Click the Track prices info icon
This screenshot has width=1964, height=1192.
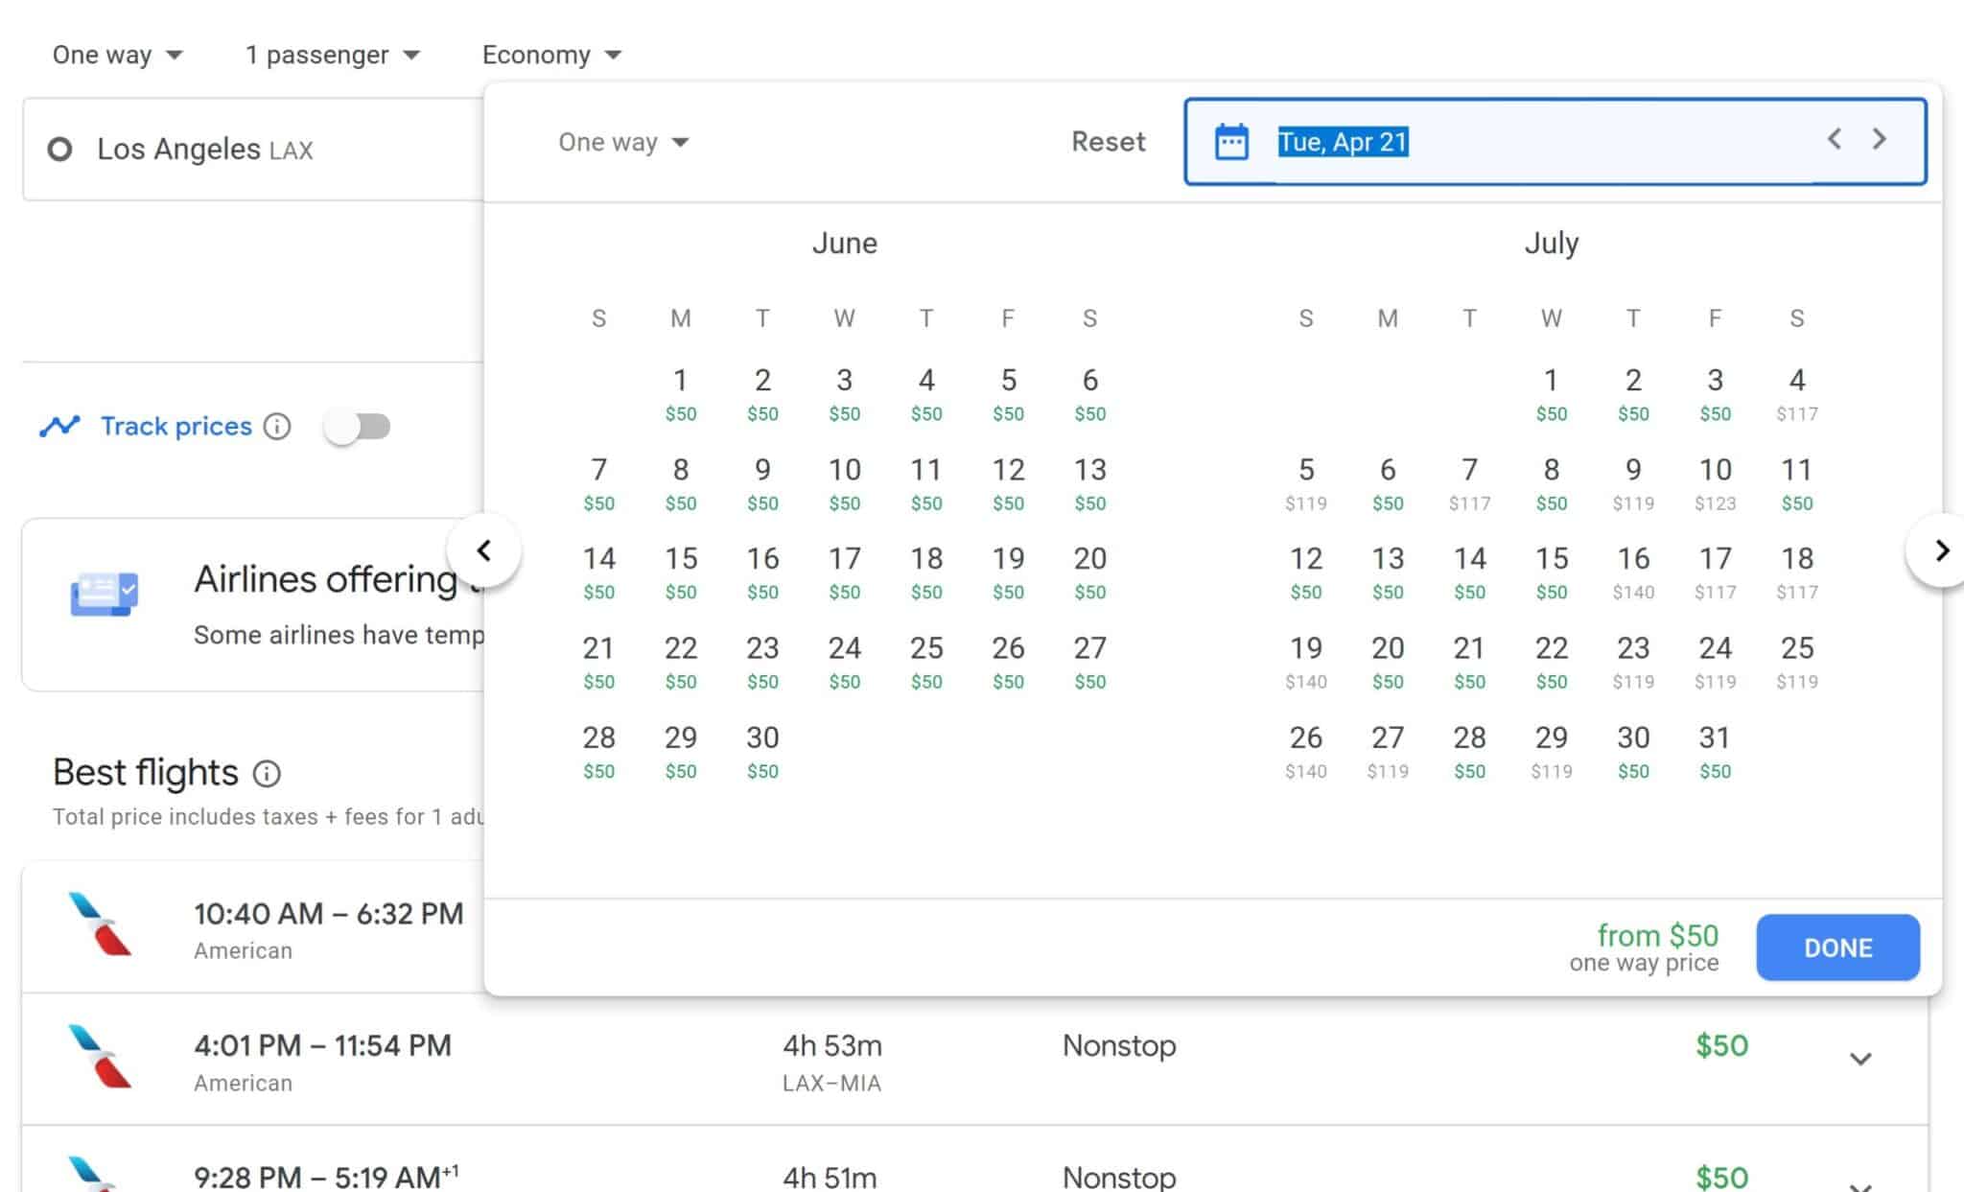tap(277, 426)
